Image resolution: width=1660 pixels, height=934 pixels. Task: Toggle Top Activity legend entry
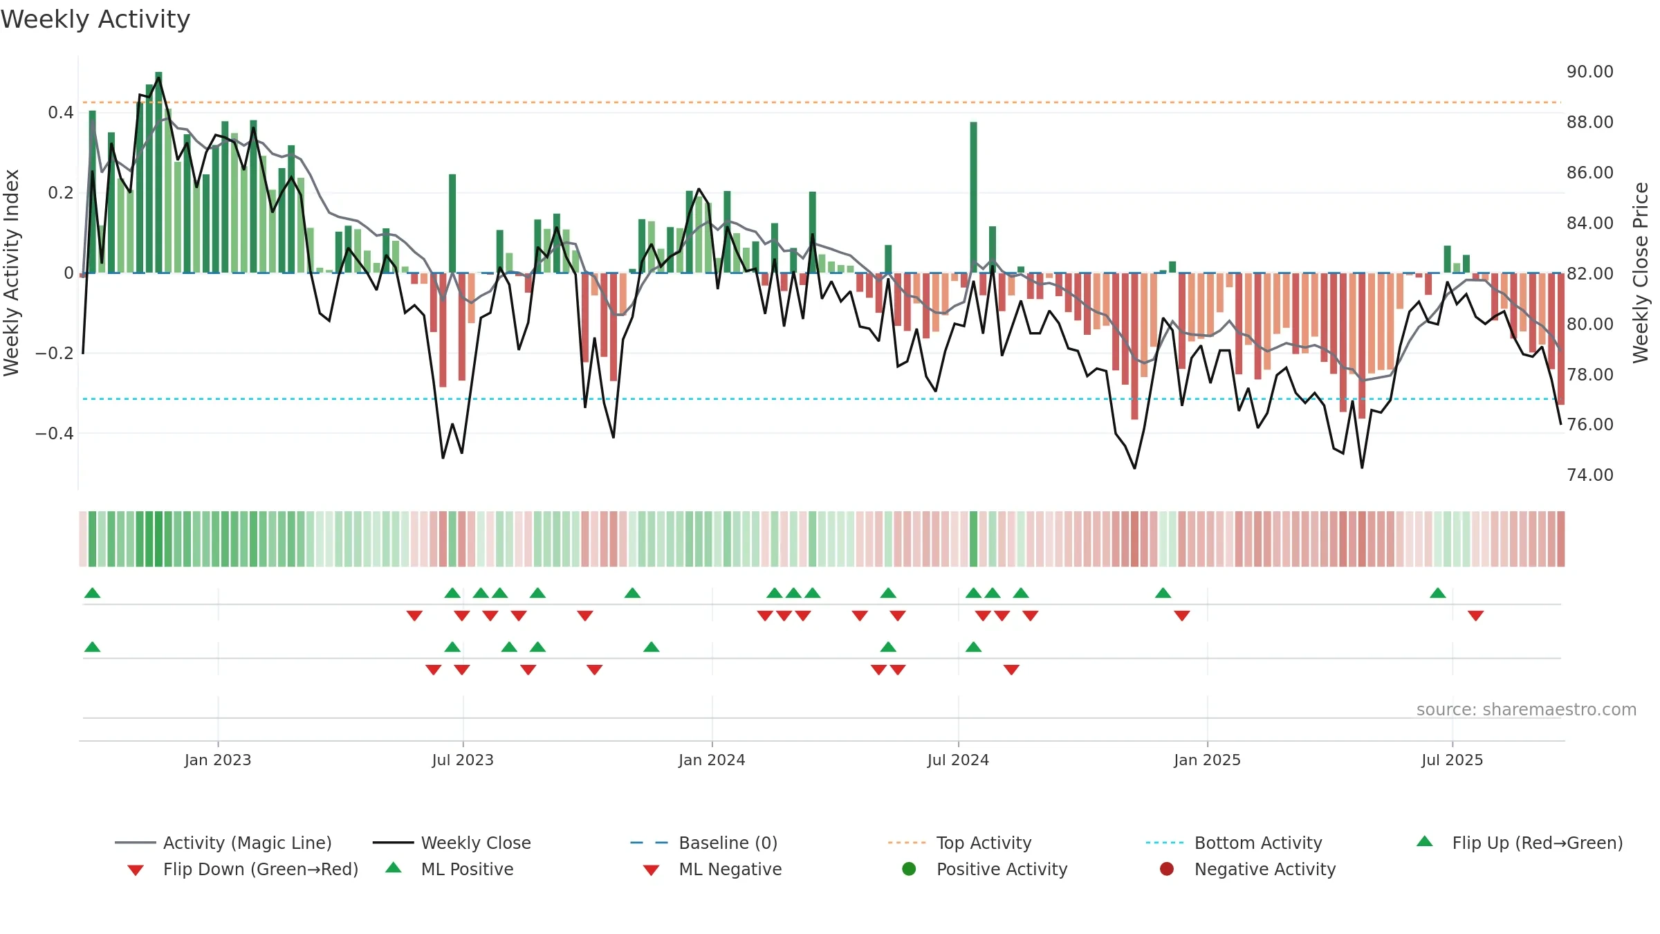point(959,843)
